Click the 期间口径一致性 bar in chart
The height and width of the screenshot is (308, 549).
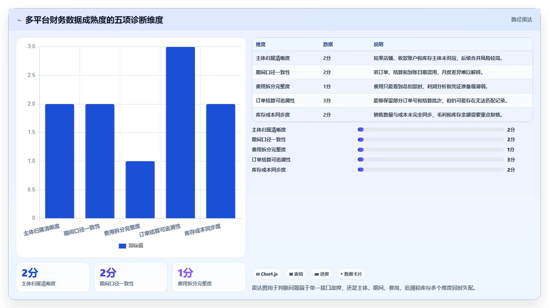(100, 161)
